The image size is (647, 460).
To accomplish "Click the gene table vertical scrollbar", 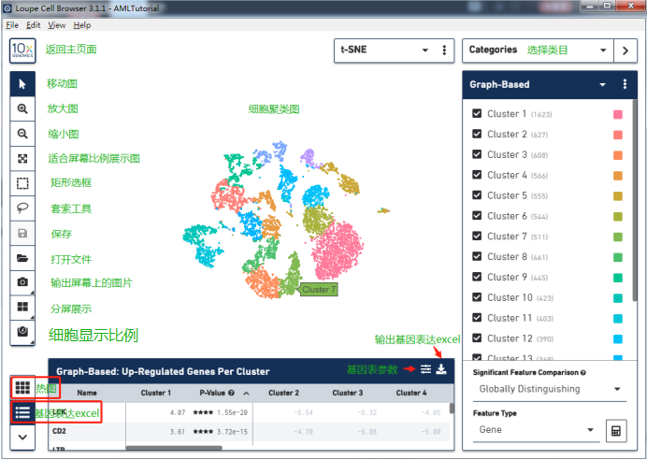I will coord(452,409).
